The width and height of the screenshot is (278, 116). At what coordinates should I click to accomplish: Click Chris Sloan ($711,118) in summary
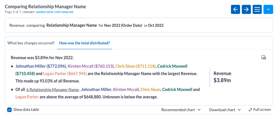[135, 66]
